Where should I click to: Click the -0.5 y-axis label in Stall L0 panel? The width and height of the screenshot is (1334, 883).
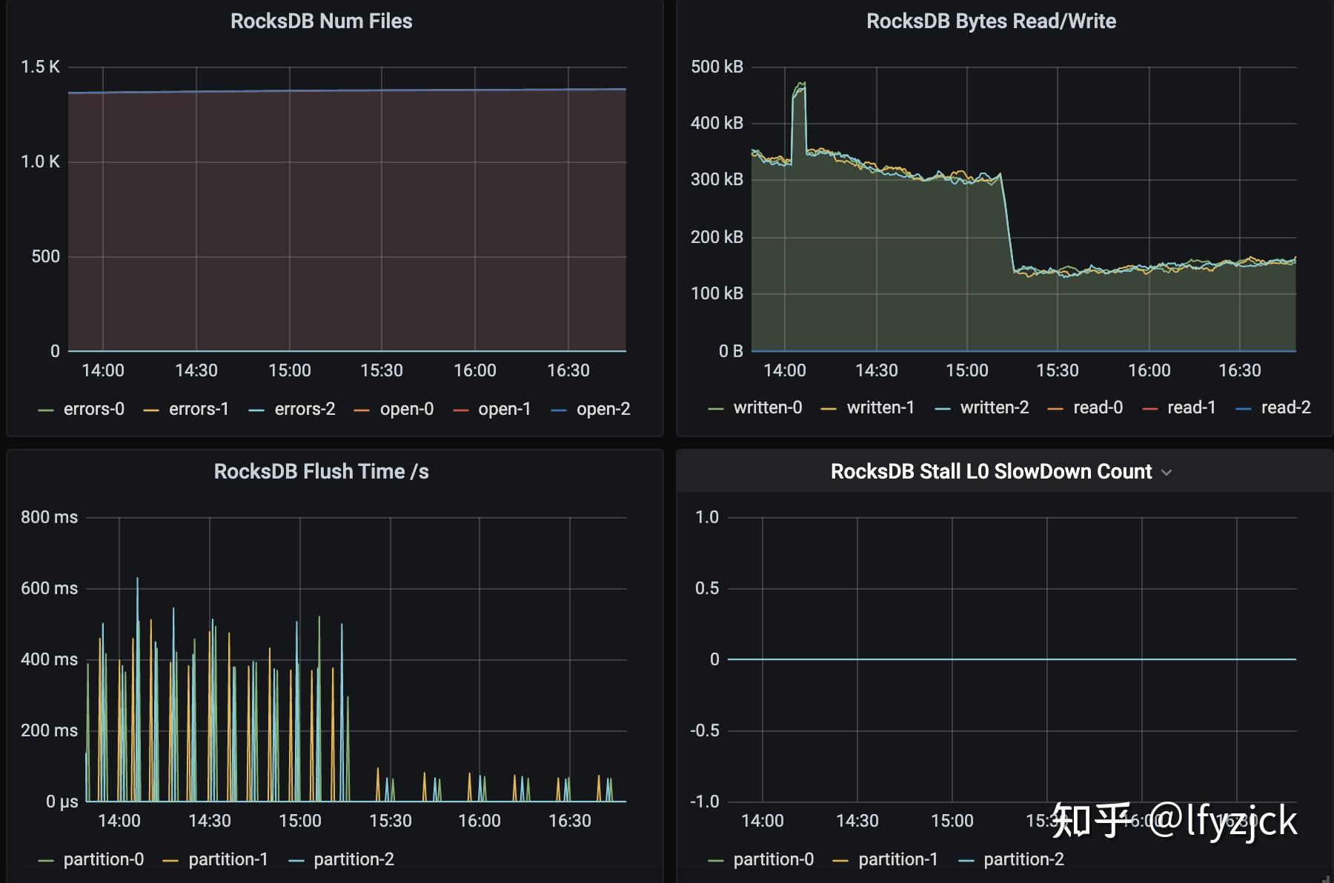click(x=704, y=730)
